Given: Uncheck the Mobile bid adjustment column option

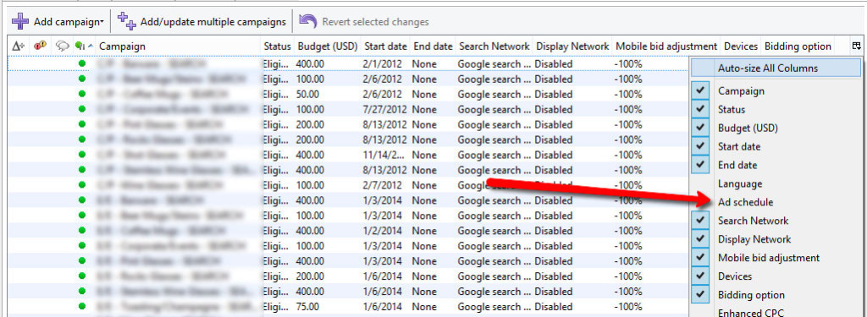Looking at the screenshot, I should [700, 257].
